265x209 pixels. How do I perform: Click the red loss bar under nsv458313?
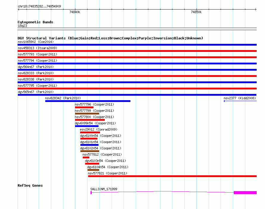(137, 51)
